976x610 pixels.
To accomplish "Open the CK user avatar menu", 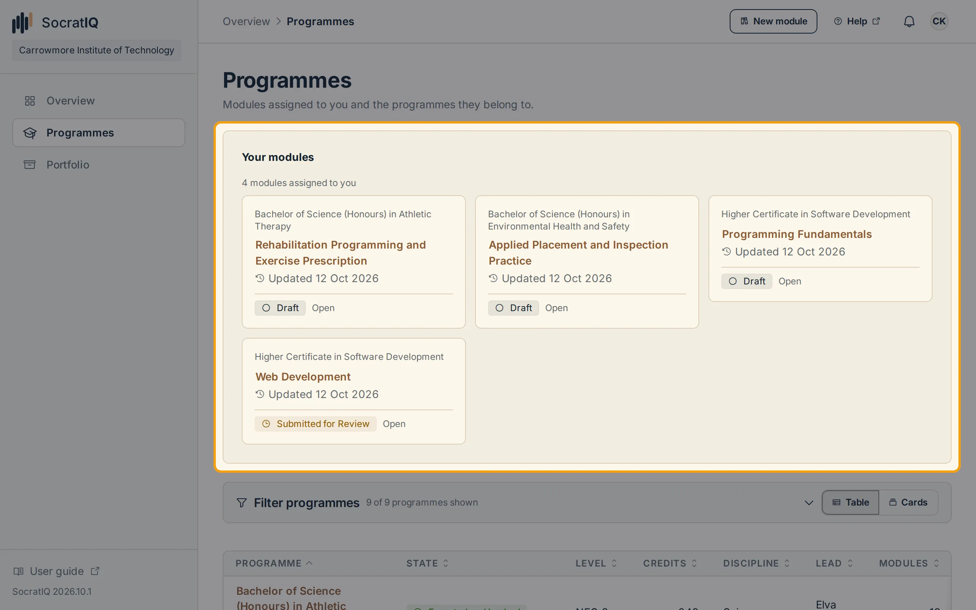I will [939, 21].
